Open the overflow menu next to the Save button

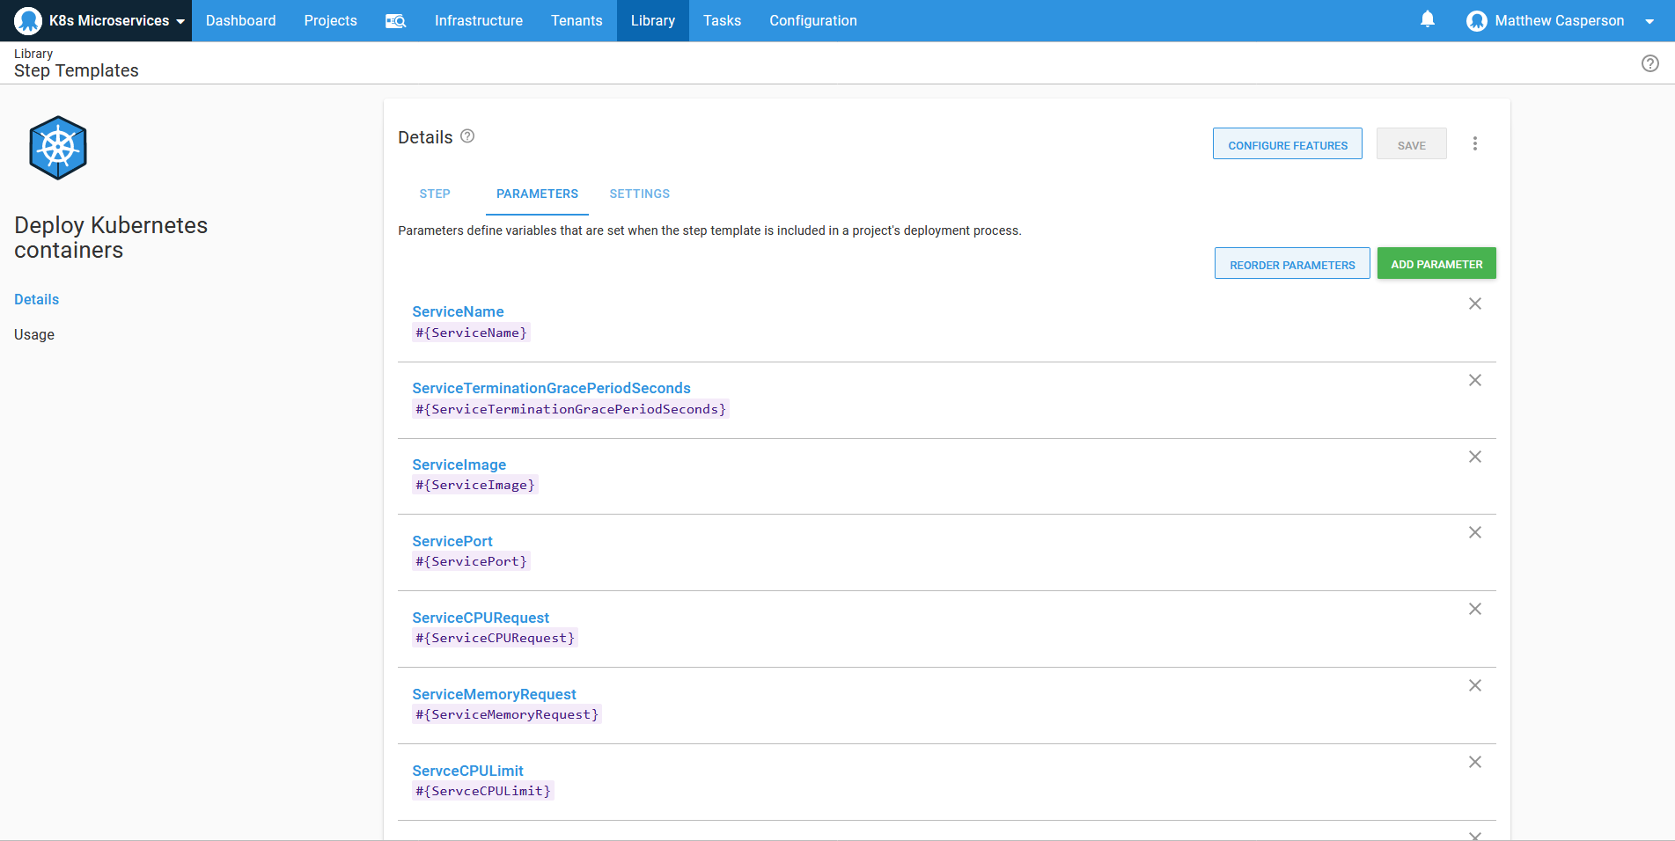pos(1475,143)
